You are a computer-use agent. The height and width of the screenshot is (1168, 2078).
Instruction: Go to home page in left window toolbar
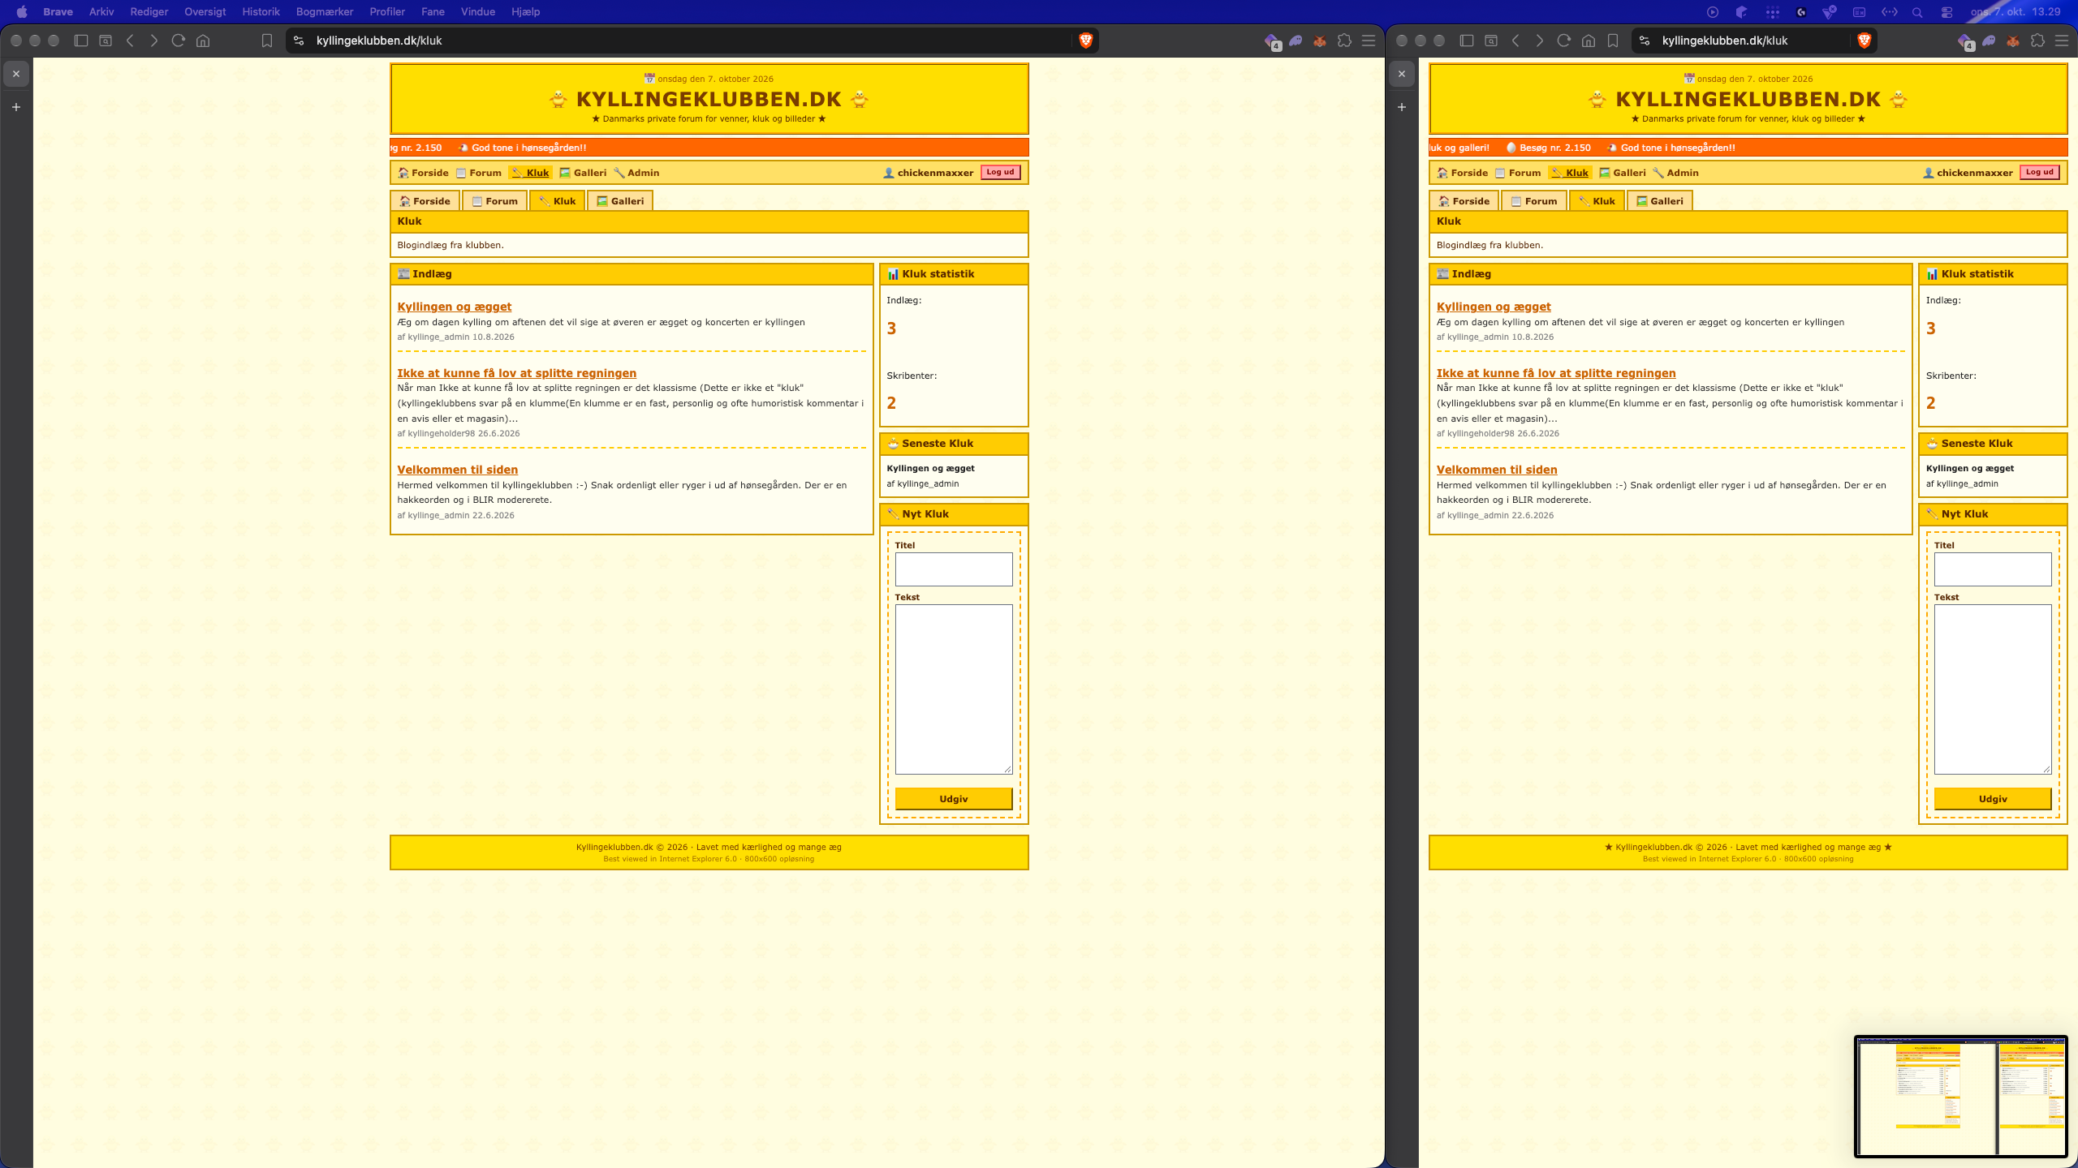(x=203, y=41)
